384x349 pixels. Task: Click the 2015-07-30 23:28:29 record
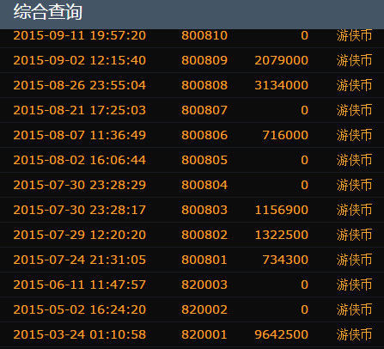pos(192,185)
